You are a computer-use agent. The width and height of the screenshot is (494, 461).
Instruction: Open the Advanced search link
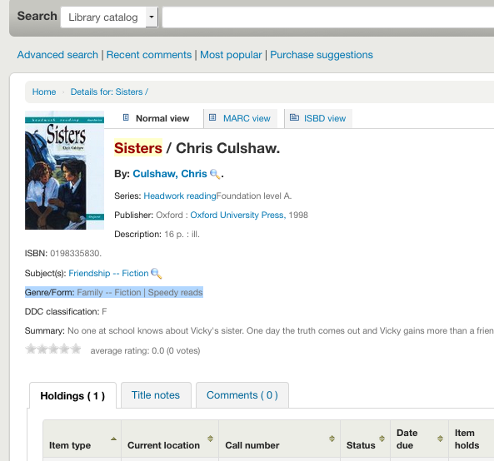click(57, 55)
